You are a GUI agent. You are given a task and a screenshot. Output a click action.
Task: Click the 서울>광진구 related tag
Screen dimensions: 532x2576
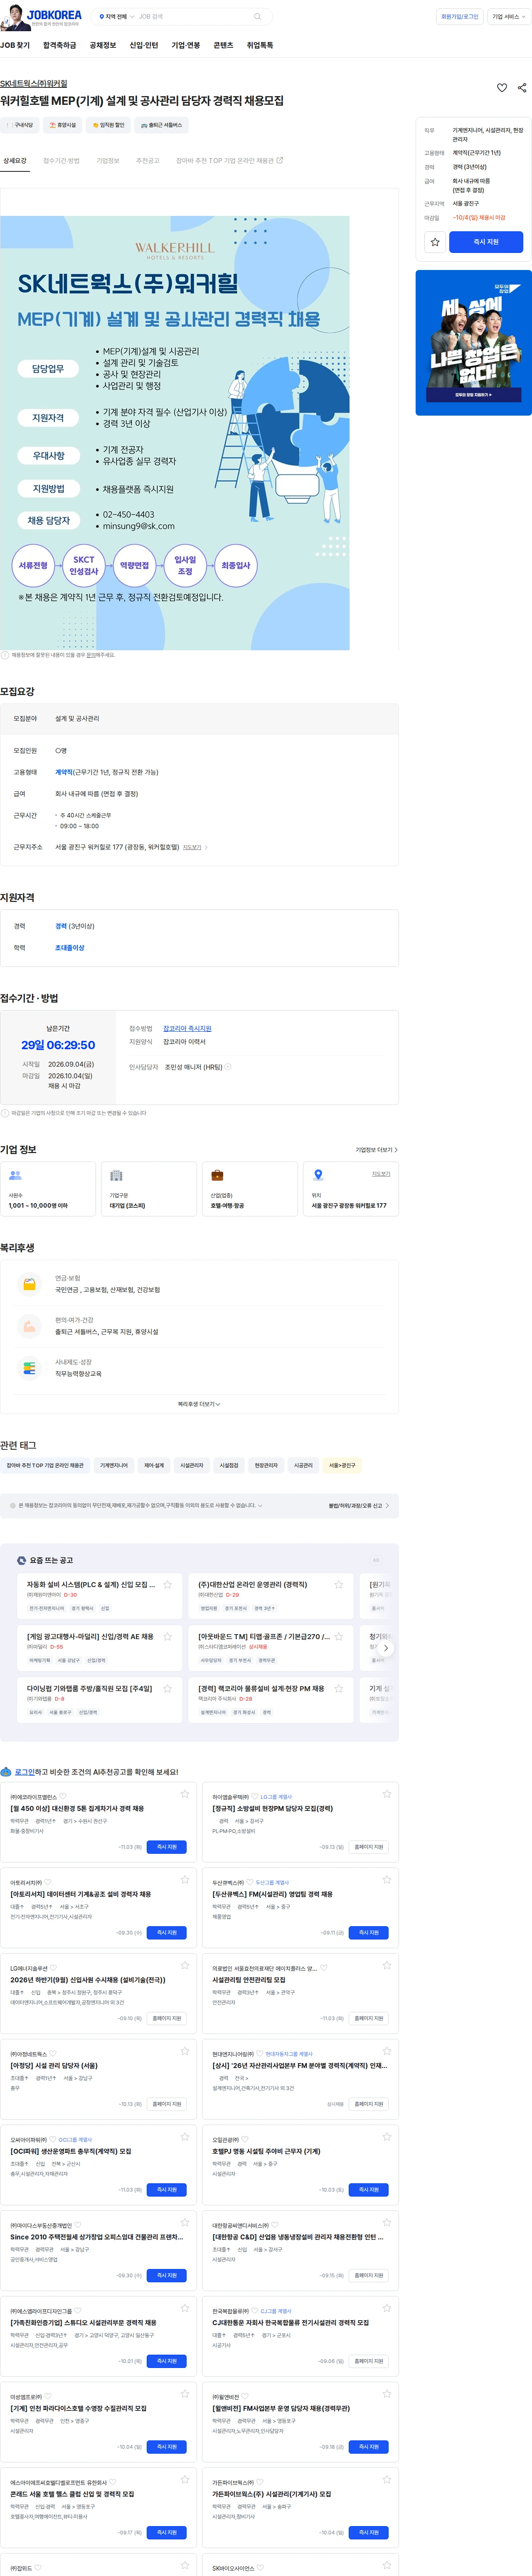tap(342, 1465)
